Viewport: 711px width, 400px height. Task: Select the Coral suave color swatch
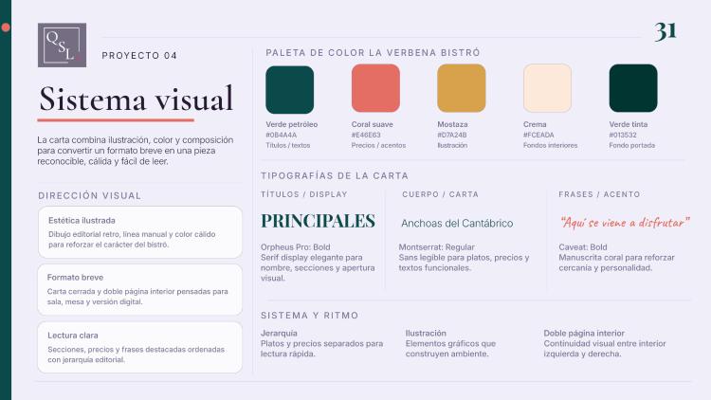(375, 88)
